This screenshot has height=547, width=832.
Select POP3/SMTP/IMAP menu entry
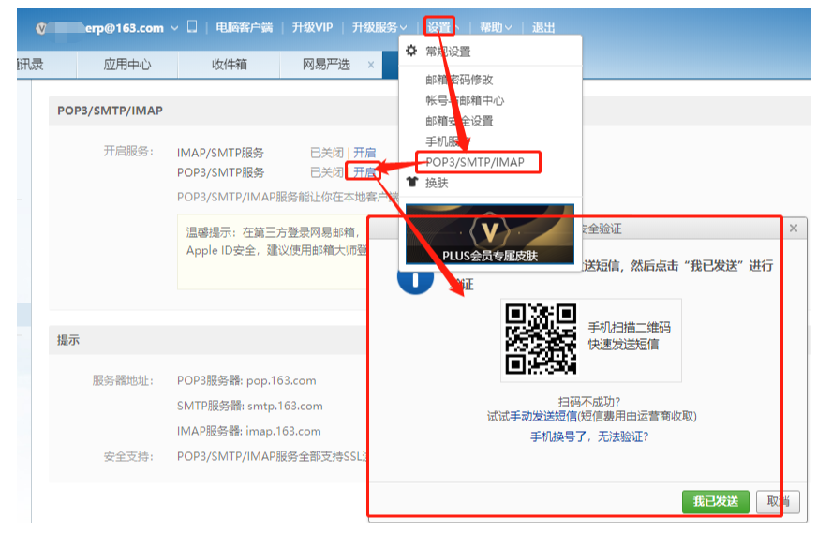(475, 162)
